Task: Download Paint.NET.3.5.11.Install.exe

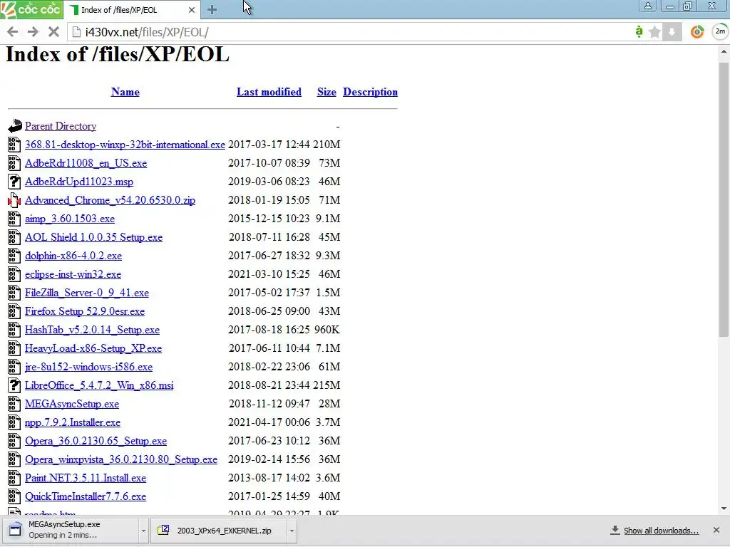Action: (86, 478)
